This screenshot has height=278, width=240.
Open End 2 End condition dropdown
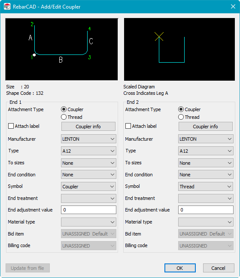206,175
